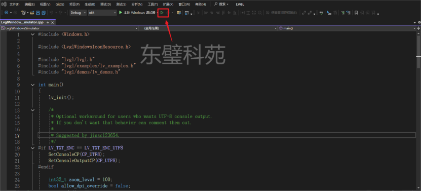Click the Undo arrow in toolbar
This screenshot has height=191, width=421.
[52, 13]
